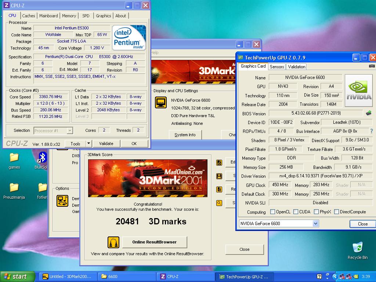Open the About tab in CPU-Z
Screen dimensions: 376x282
pyautogui.click(x=120, y=16)
